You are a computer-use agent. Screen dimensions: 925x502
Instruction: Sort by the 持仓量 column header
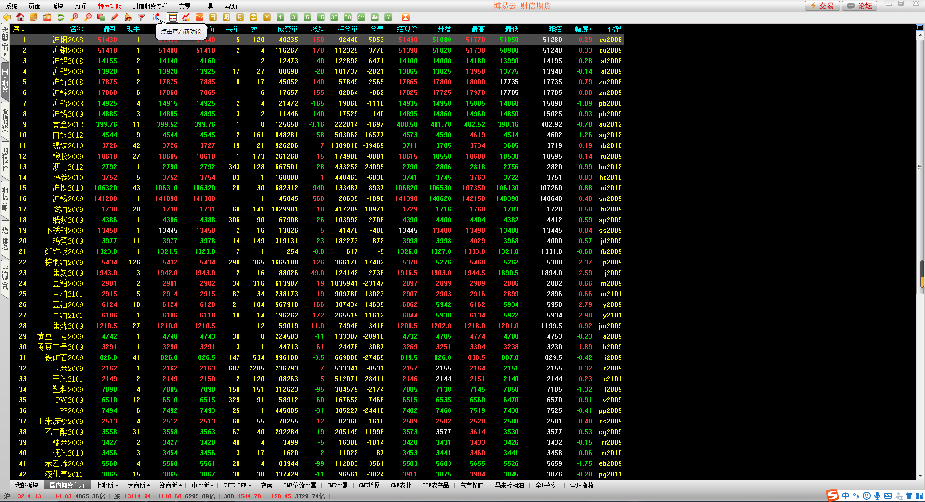coord(347,29)
